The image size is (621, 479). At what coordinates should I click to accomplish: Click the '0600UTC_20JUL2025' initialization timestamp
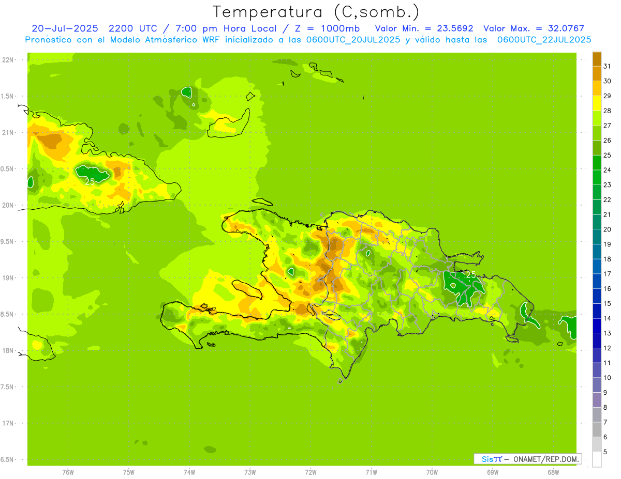(353, 40)
